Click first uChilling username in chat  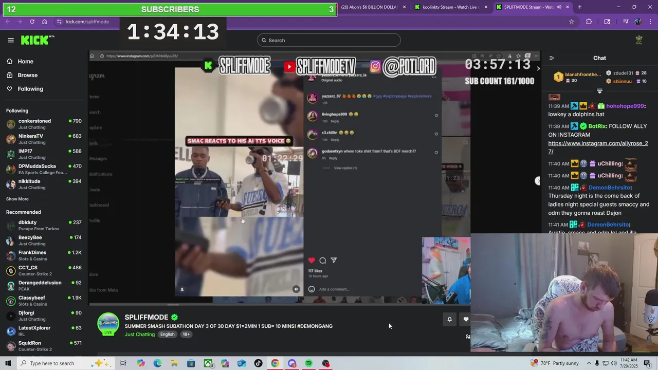click(610, 163)
